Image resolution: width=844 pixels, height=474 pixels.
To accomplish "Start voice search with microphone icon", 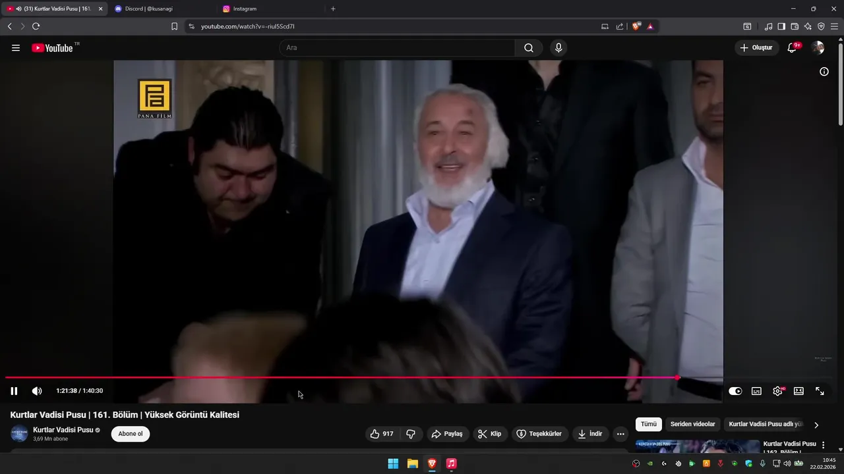I will point(558,47).
